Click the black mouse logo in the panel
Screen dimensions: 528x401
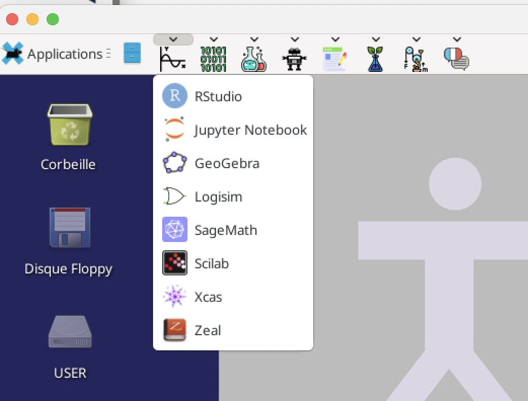coord(13,53)
